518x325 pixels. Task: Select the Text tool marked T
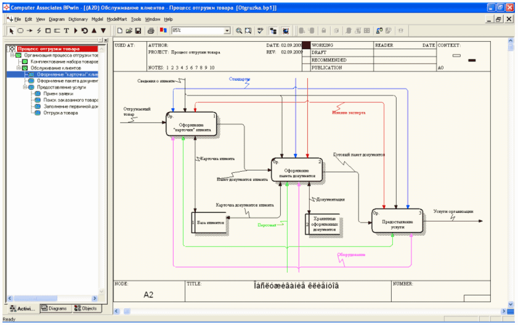point(67,31)
